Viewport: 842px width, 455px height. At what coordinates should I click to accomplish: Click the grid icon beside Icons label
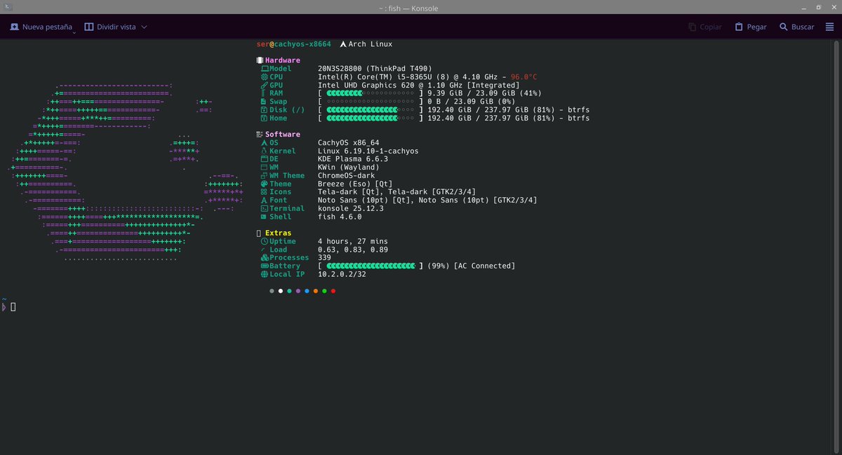(x=264, y=192)
